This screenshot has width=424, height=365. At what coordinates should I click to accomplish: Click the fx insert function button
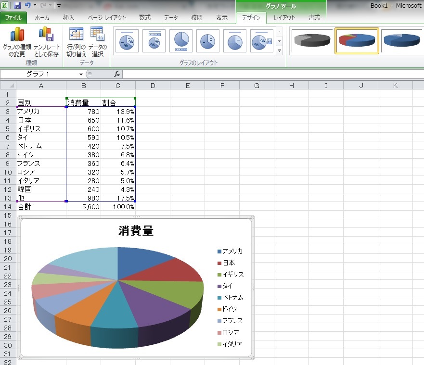[117, 74]
